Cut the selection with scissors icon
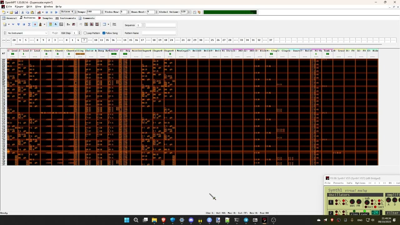Image resolution: width=400 pixels, height=225 pixels. 22,12
